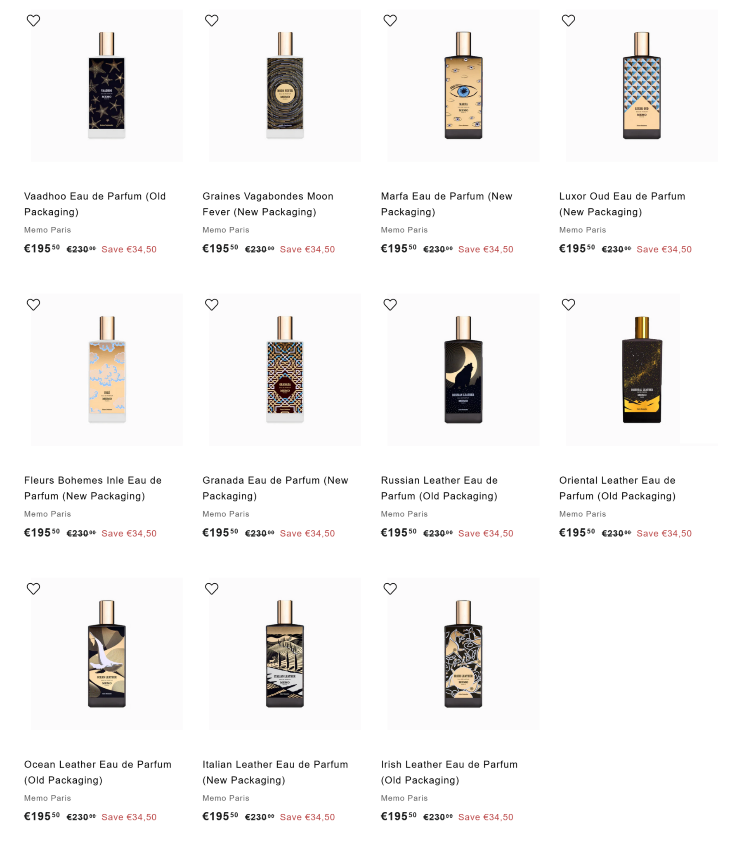Favorite Graines Vagabondes Moon Fever with the heart

tap(212, 20)
